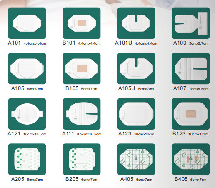Click the B405 model label text

[181, 179]
